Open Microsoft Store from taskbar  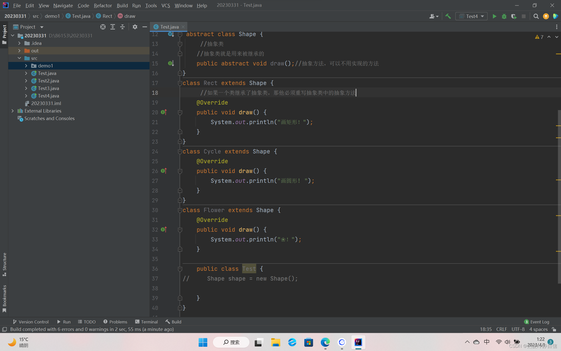(309, 342)
